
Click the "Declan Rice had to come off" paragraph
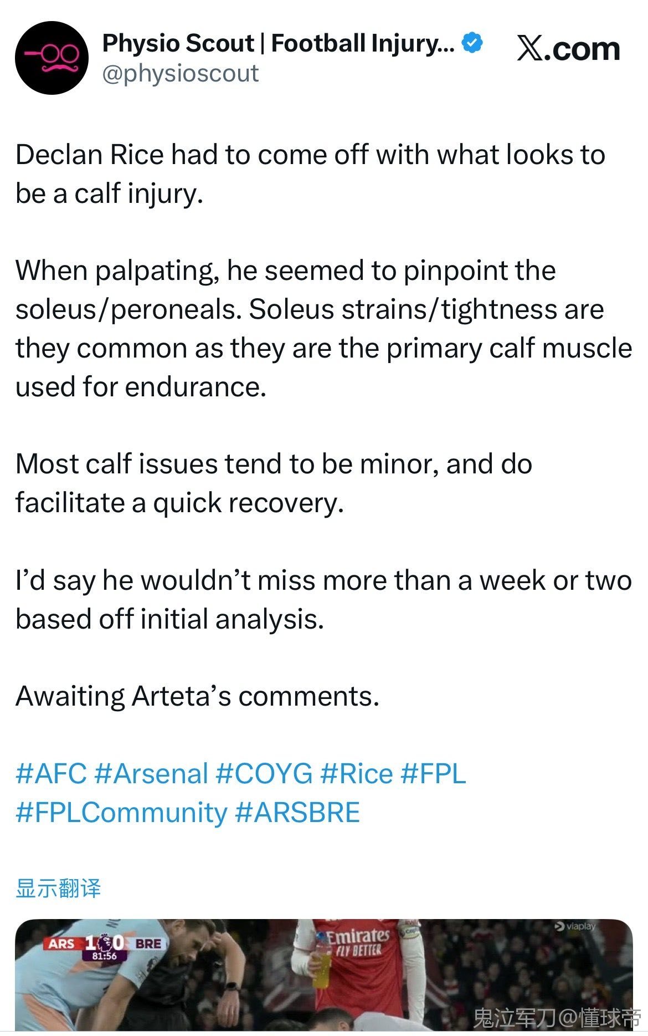[310, 173]
